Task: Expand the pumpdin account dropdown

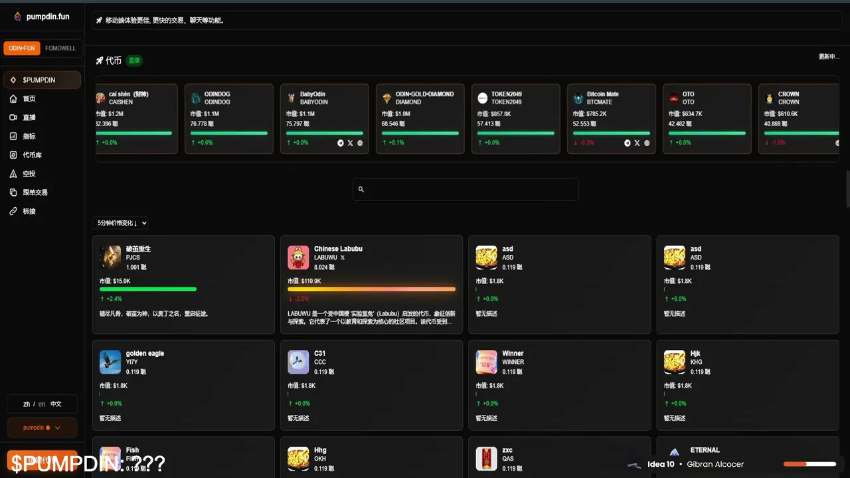Action: point(42,428)
